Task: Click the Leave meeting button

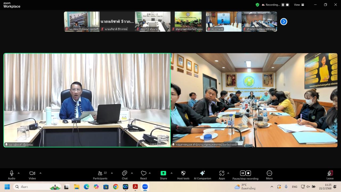Action: point(330,175)
